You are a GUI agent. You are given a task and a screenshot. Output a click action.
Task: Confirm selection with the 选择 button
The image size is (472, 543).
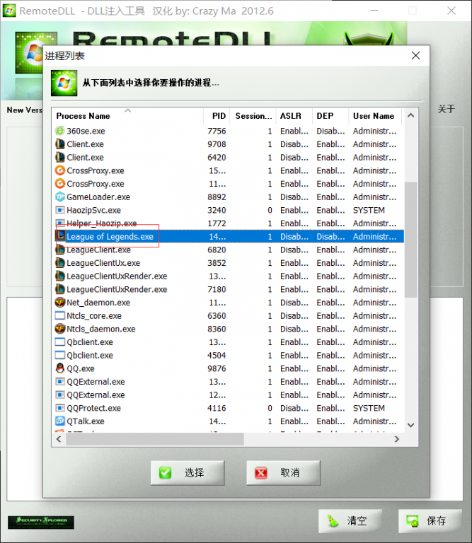click(x=188, y=473)
